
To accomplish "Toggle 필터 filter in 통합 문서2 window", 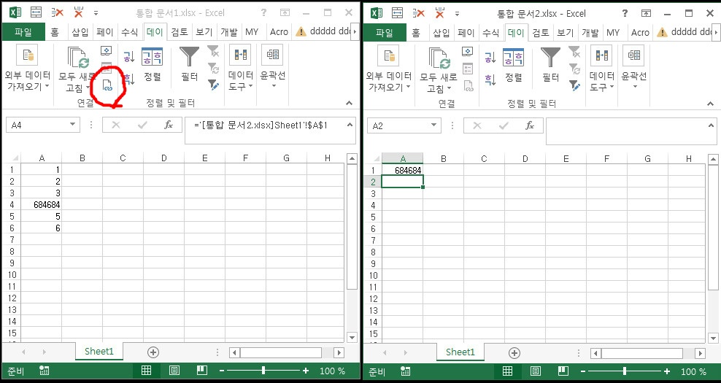I will 550,64.
